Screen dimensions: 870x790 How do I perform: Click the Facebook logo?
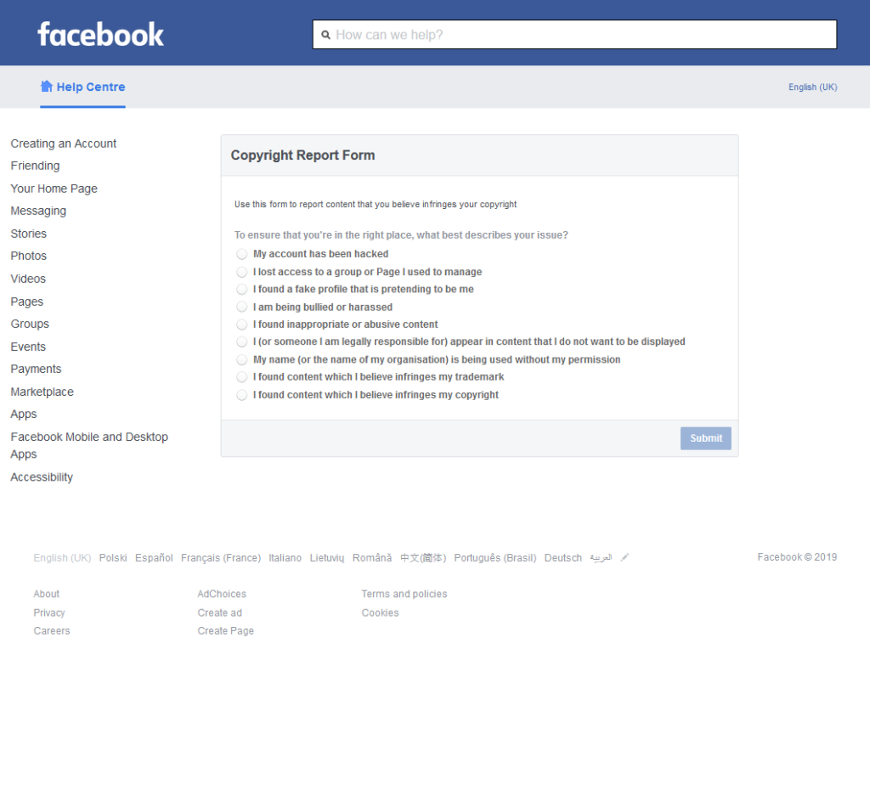(x=100, y=34)
